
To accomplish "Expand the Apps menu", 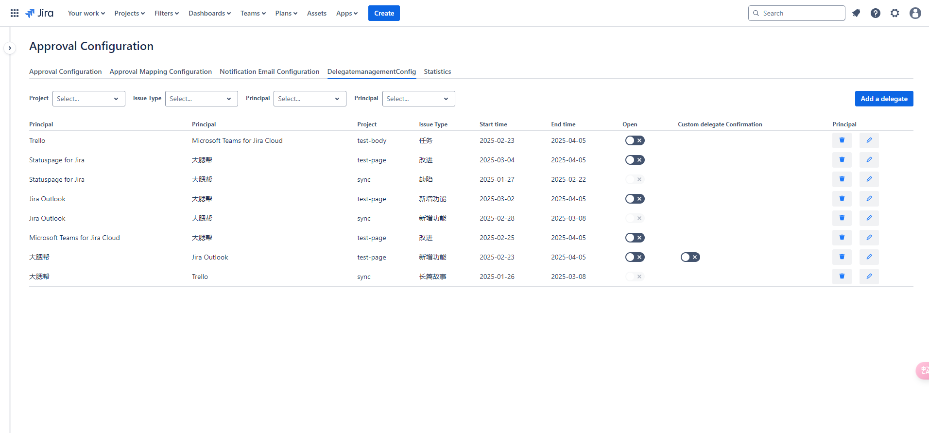I will pyautogui.click(x=347, y=13).
